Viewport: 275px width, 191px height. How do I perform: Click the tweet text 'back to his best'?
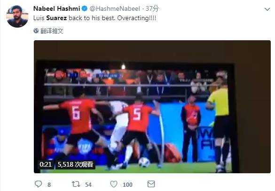click(x=92, y=18)
